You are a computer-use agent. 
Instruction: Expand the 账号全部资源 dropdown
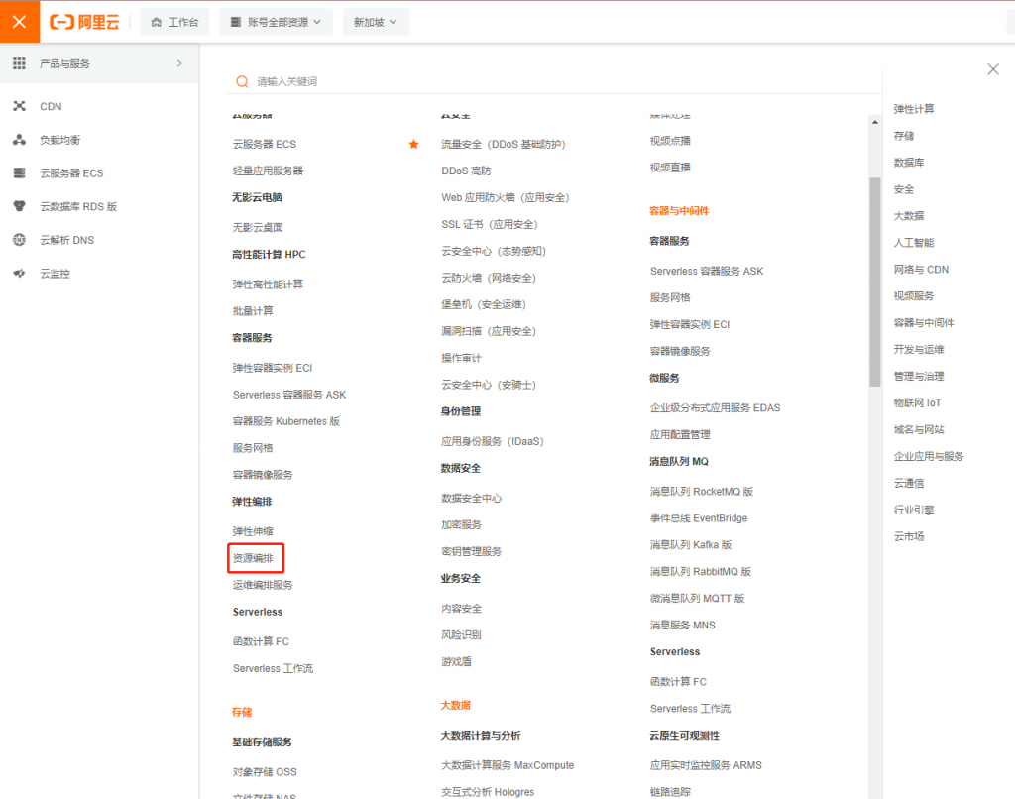(277, 22)
